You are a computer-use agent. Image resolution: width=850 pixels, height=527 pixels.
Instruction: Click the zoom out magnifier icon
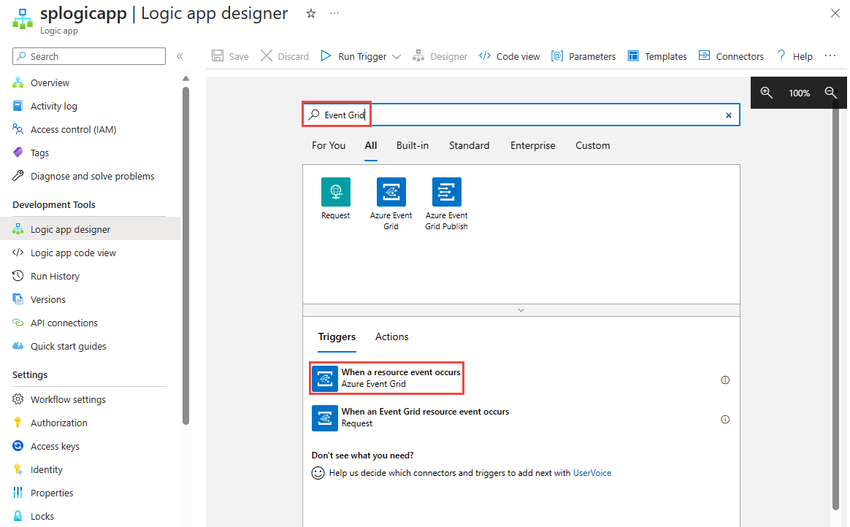coord(830,93)
